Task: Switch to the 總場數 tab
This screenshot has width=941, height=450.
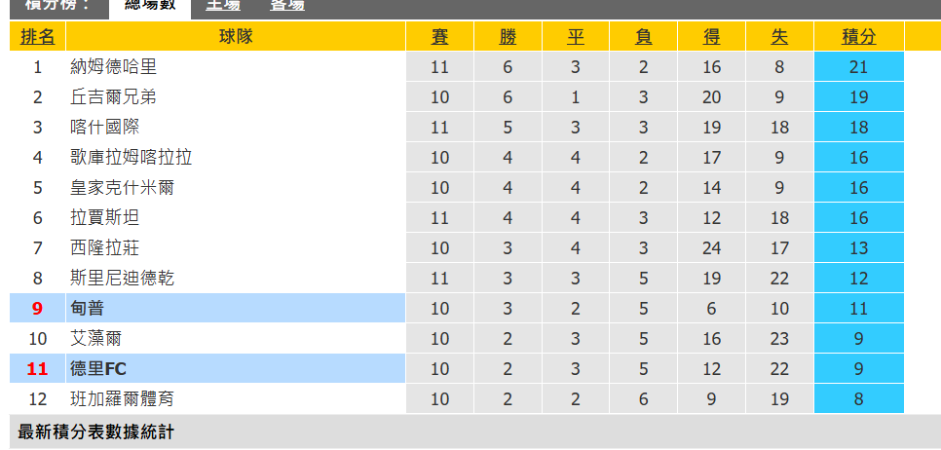Action: coord(149,6)
